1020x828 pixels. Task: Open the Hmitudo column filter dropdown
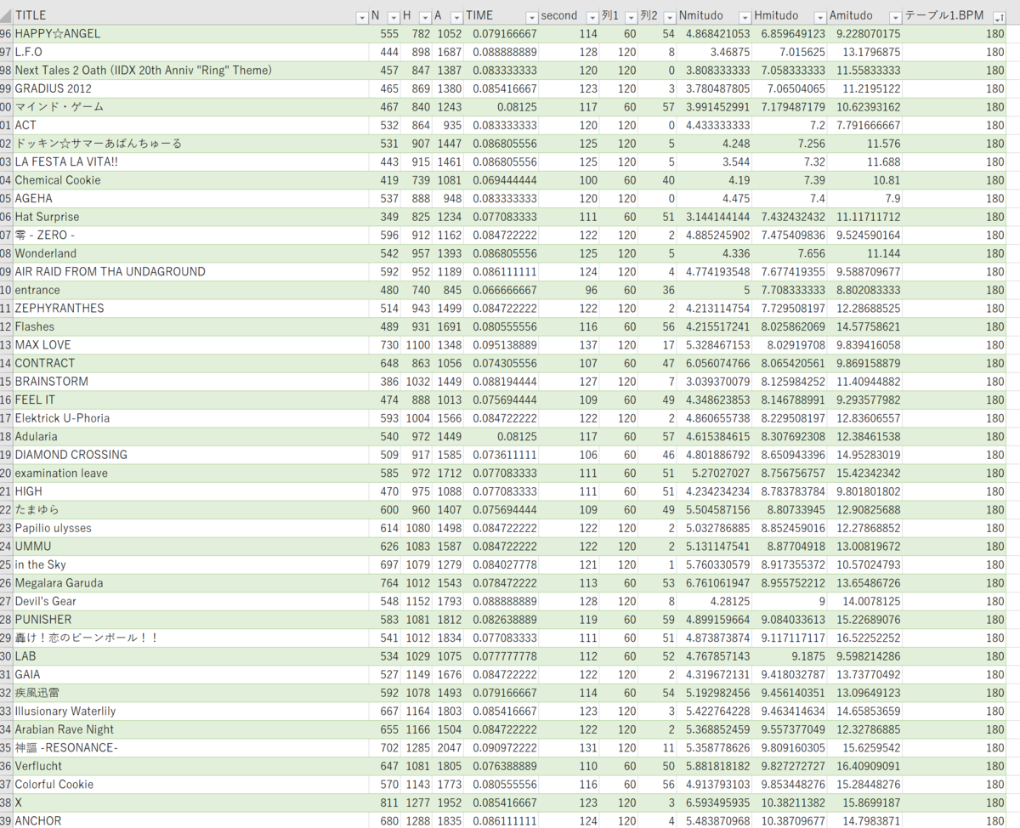[x=819, y=16]
